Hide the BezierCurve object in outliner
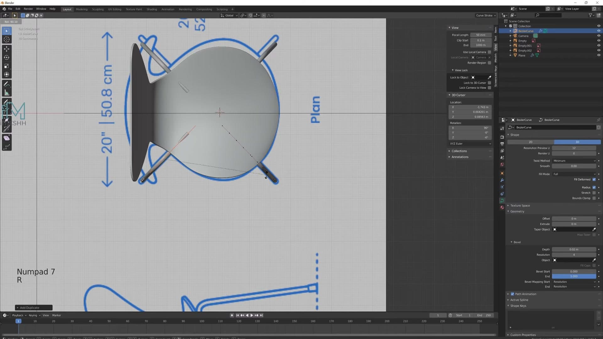Viewport: 603px width, 339px height. click(x=599, y=31)
